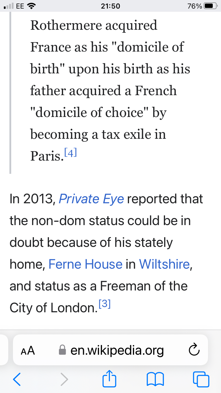Screen dimensions: 221x393
Task: Switch to the adjacent tab at left edge
Action: pyautogui.click(x=4, y=350)
